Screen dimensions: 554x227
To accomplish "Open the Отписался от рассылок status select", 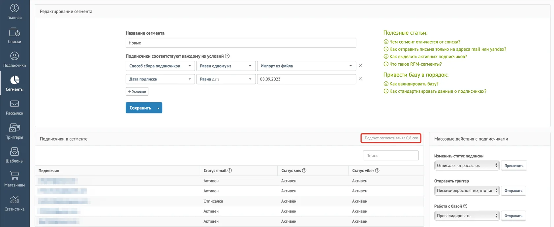I will pyautogui.click(x=467, y=166).
